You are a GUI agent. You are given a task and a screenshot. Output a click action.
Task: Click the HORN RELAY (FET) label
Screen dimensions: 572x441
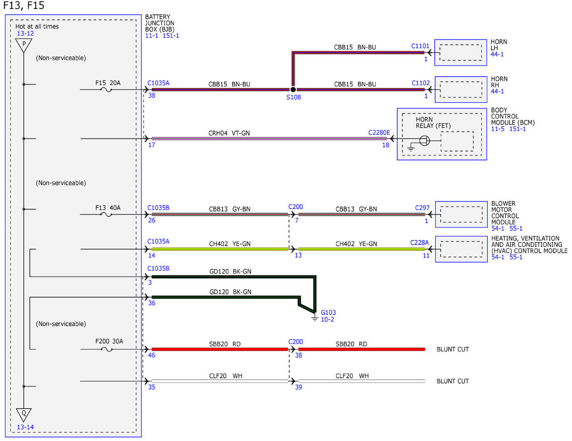[433, 122]
